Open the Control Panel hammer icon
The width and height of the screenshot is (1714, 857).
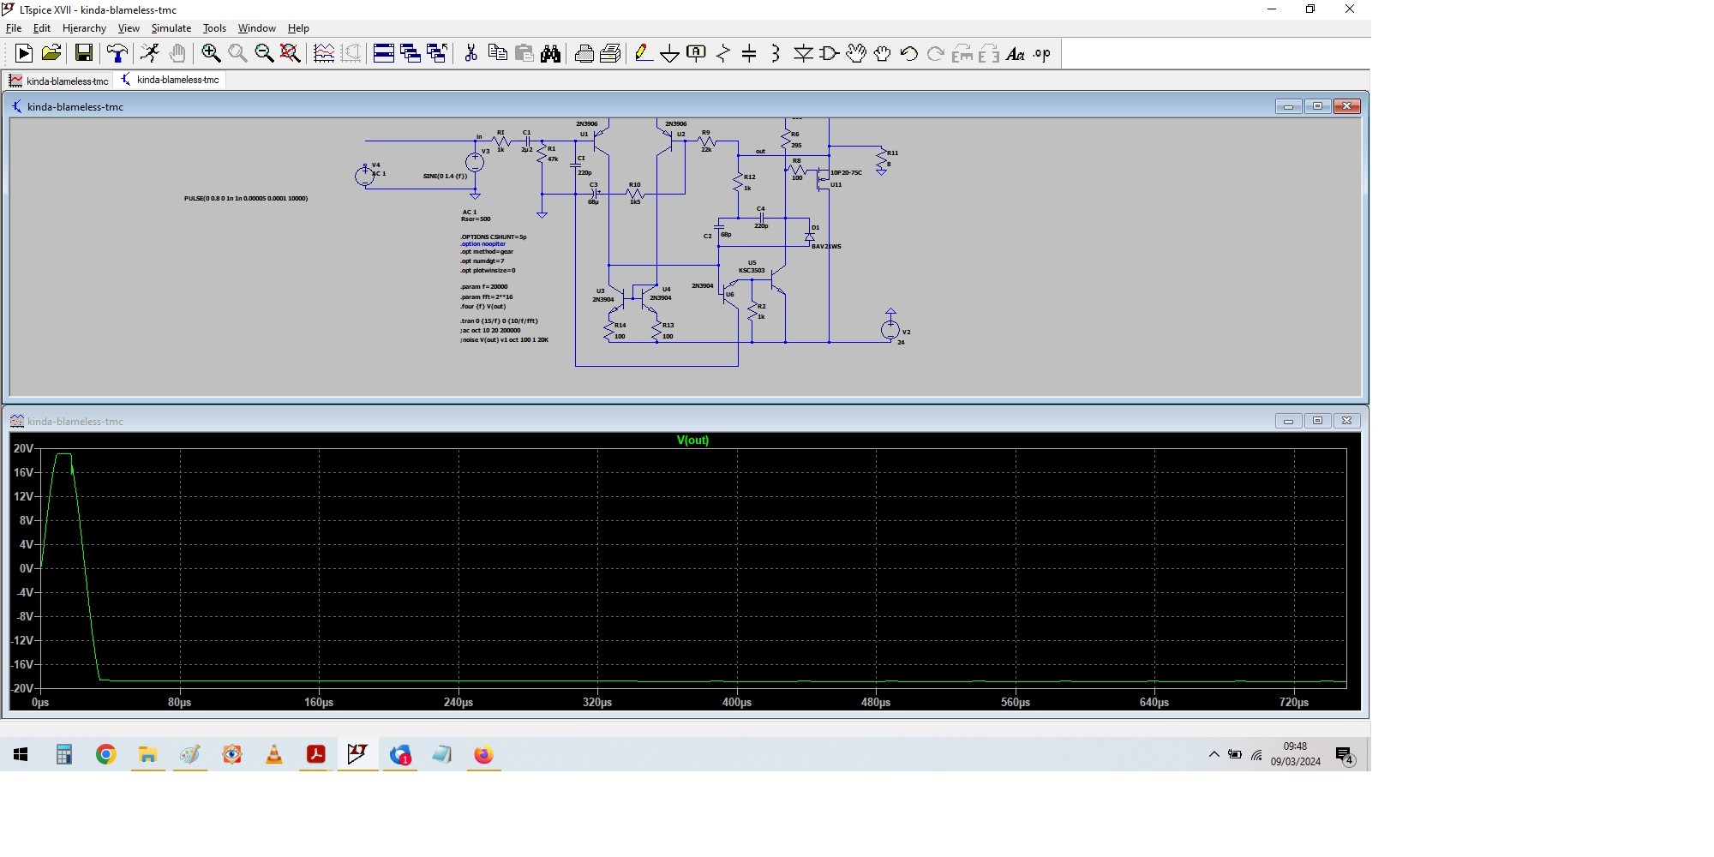117,54
